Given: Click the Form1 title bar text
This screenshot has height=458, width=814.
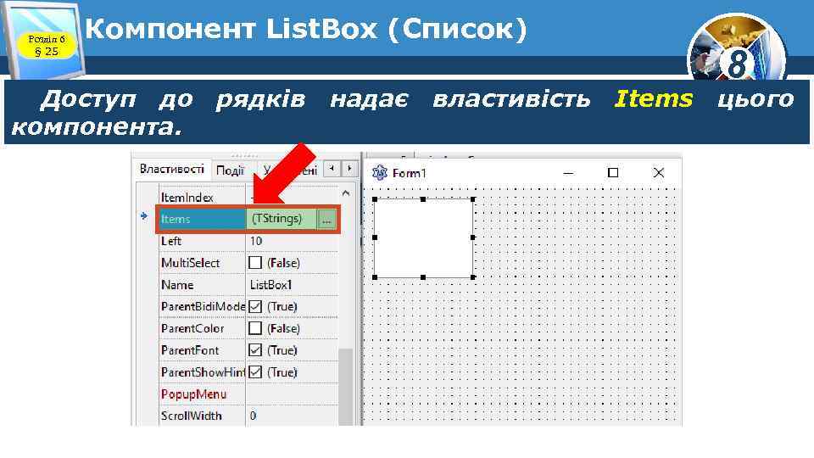Looking at the screenshot, I should (409, 173).
